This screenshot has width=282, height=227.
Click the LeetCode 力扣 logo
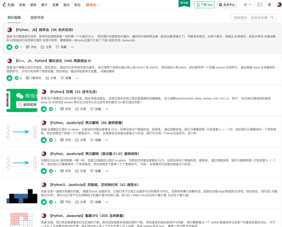click(9, 5)
